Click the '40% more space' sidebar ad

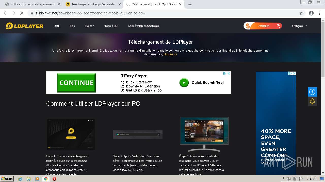(x=276, y=123)
